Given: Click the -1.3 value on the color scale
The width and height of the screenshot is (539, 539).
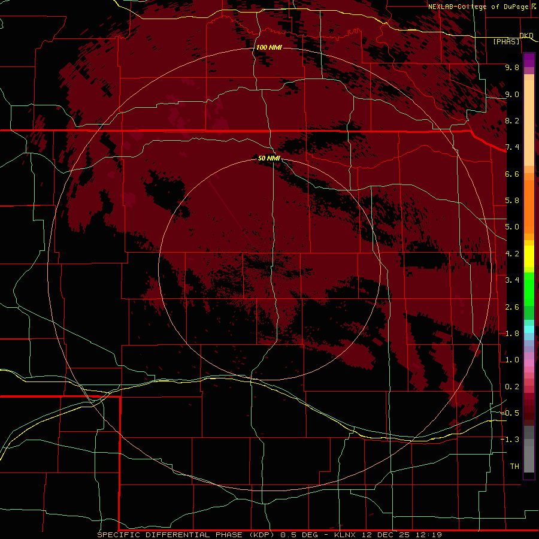Looking at the screenshot, I should (x=510, y=440).
